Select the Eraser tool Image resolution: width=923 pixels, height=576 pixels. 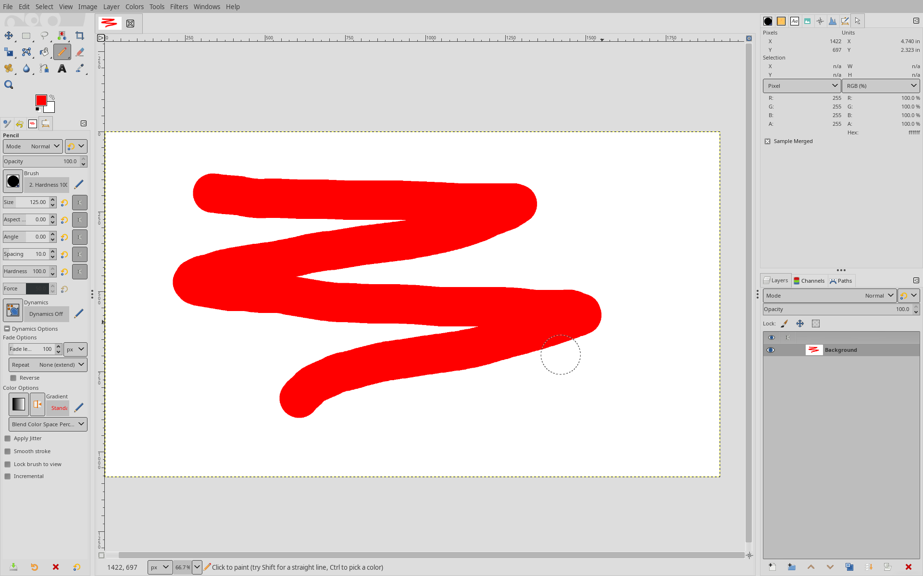point(80,52)
